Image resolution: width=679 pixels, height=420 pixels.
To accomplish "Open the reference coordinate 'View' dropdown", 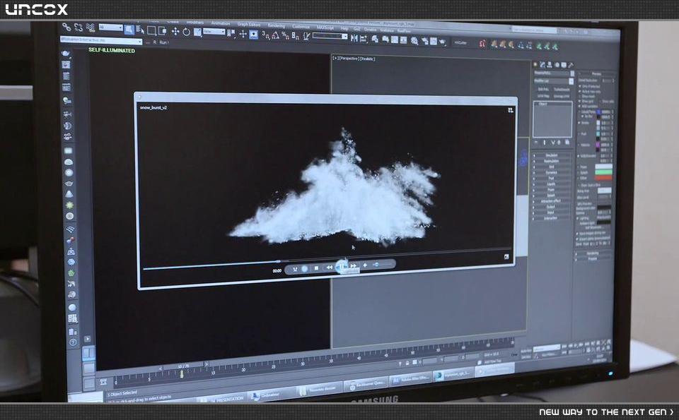I will (x=214, y=31).
